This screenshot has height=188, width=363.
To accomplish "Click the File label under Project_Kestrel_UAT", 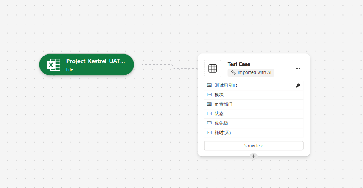I will [x=70, y=69].
